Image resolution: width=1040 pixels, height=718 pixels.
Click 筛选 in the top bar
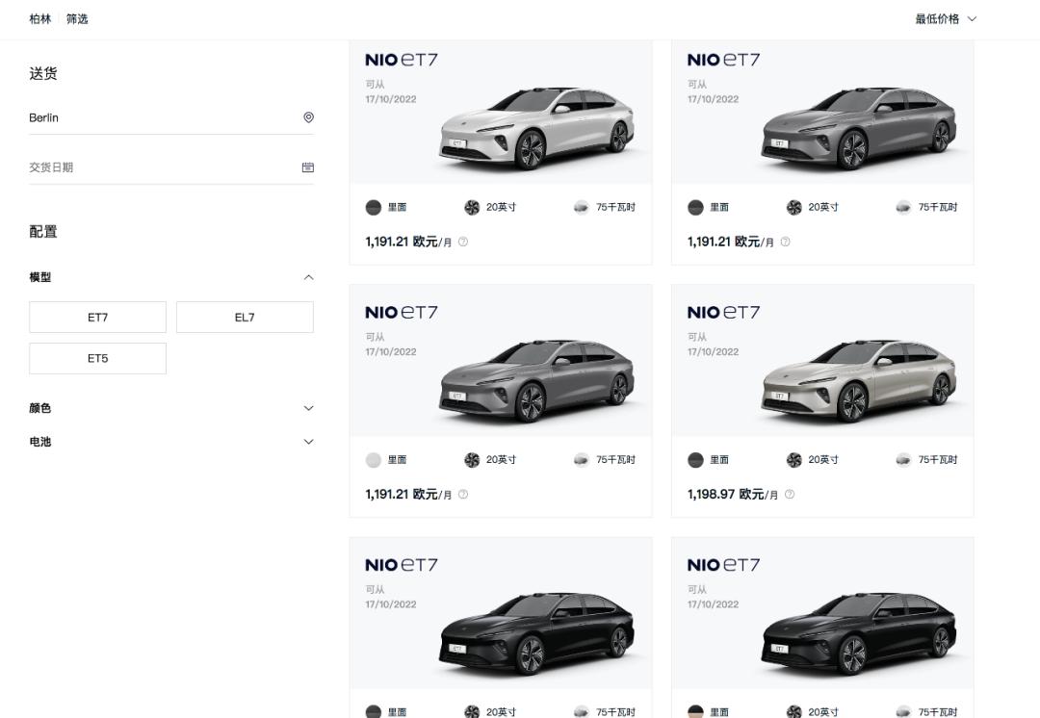(x=76, y=18)
